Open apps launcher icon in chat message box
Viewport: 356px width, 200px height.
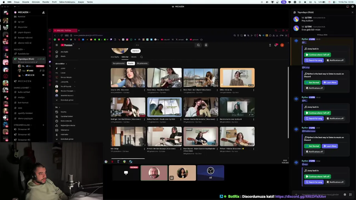click(x=350, y=194)
